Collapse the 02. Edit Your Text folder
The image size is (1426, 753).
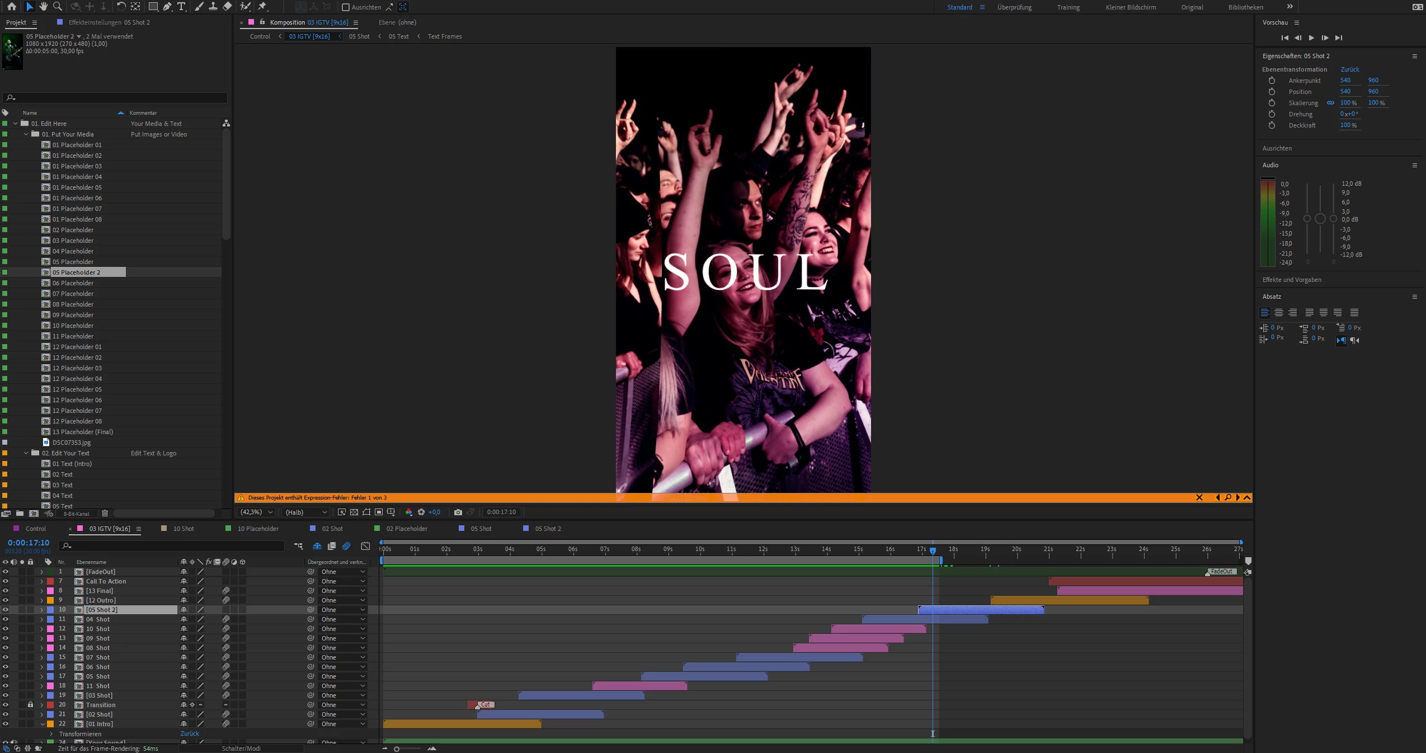click(x=26, y=453)
